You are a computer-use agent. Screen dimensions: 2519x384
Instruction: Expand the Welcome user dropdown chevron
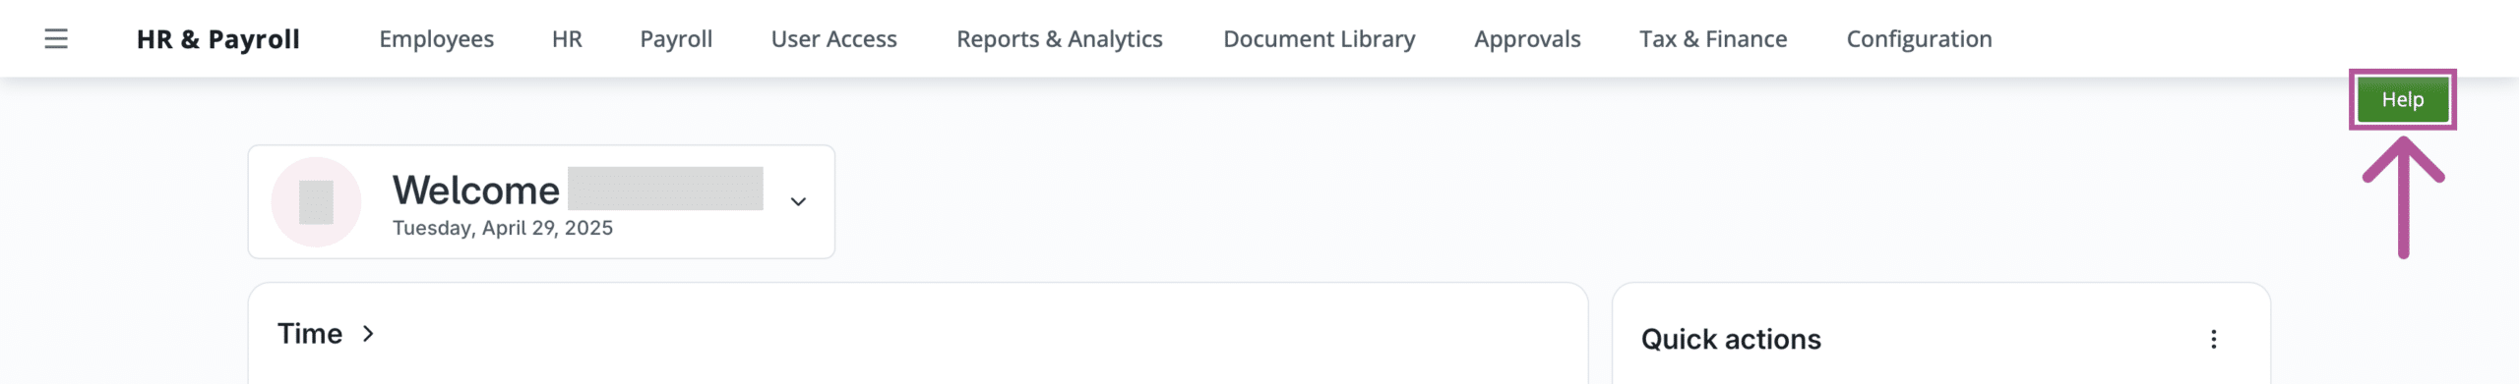click(x=798, y=202)
